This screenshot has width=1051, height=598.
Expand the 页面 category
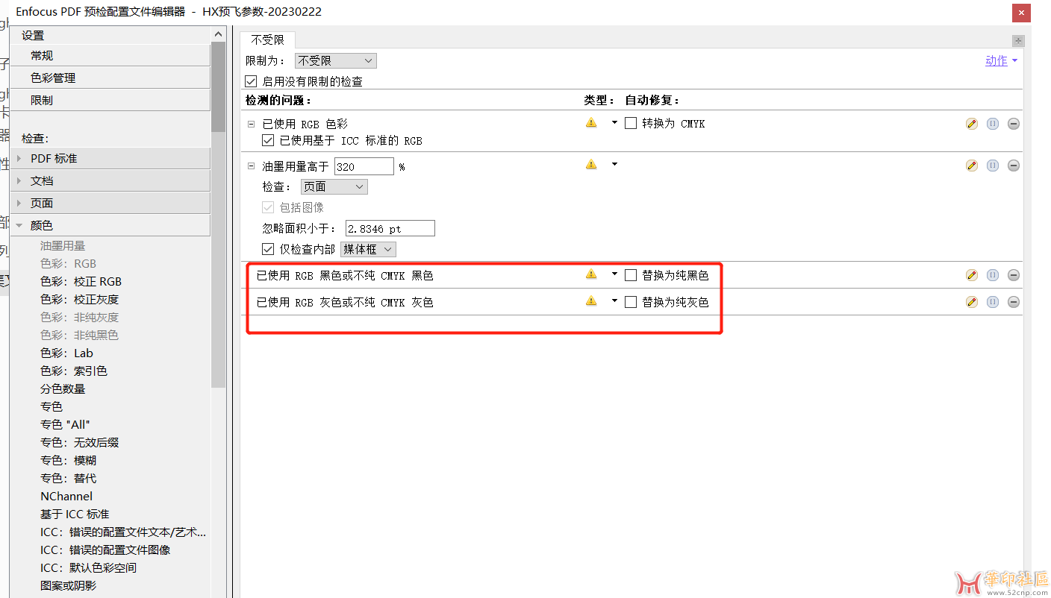pyautogui.click(x=19, y=204)
